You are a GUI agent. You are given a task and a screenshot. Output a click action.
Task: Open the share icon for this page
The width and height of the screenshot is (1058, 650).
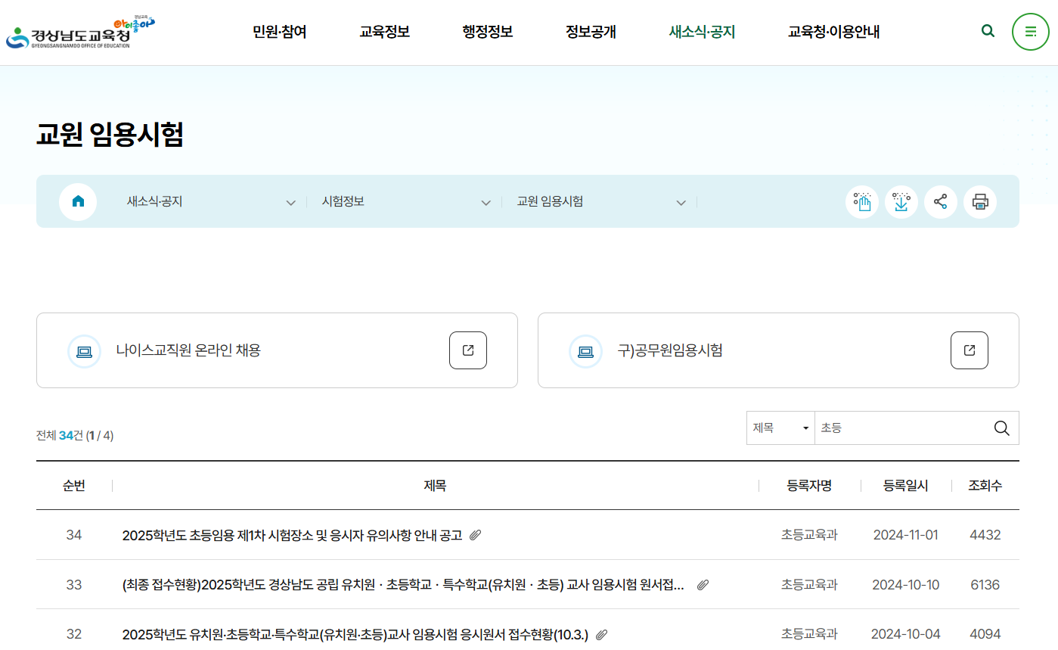coord(941,201)
